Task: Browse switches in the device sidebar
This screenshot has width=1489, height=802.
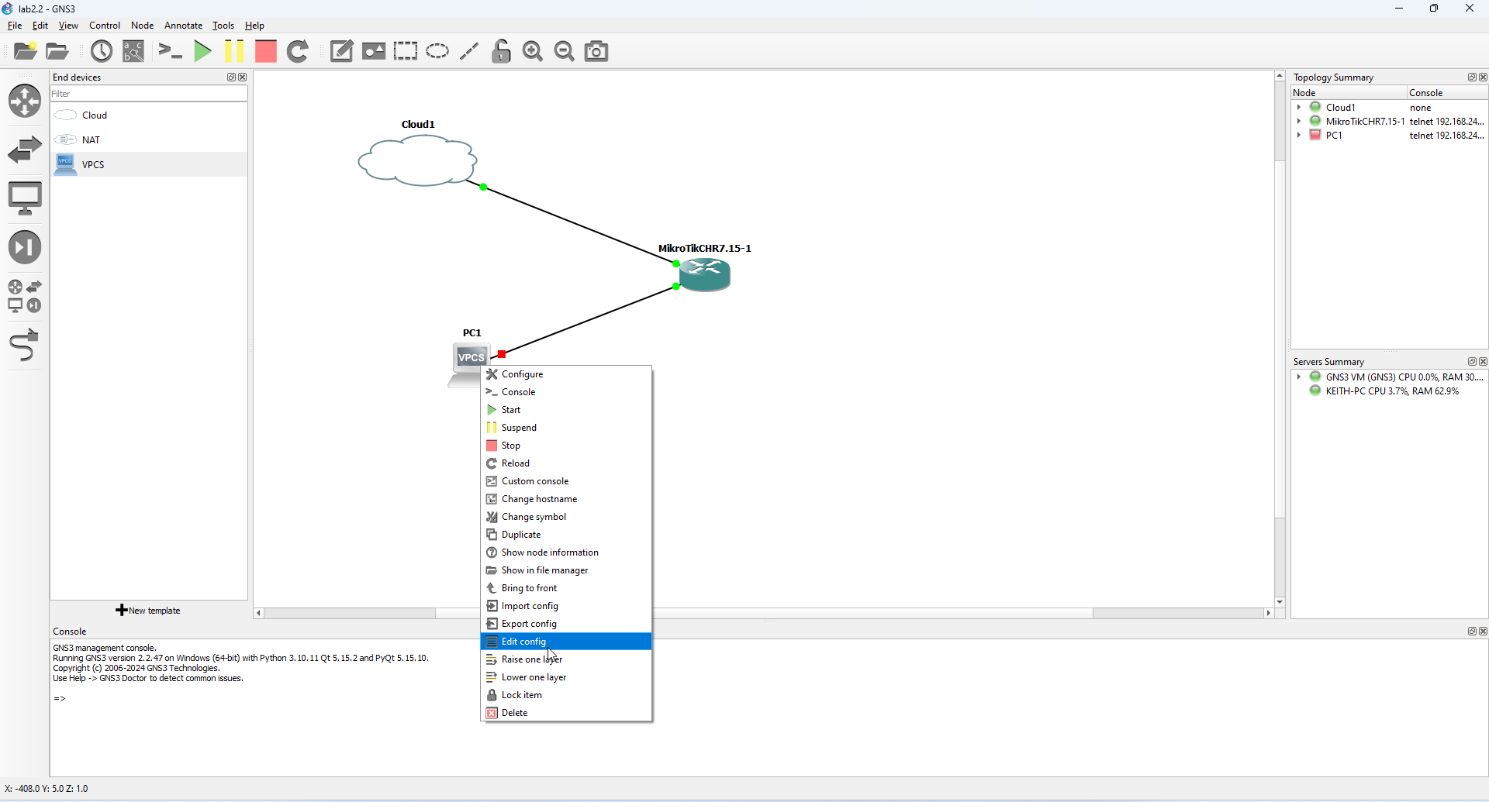Action: (x=25, y=150)
